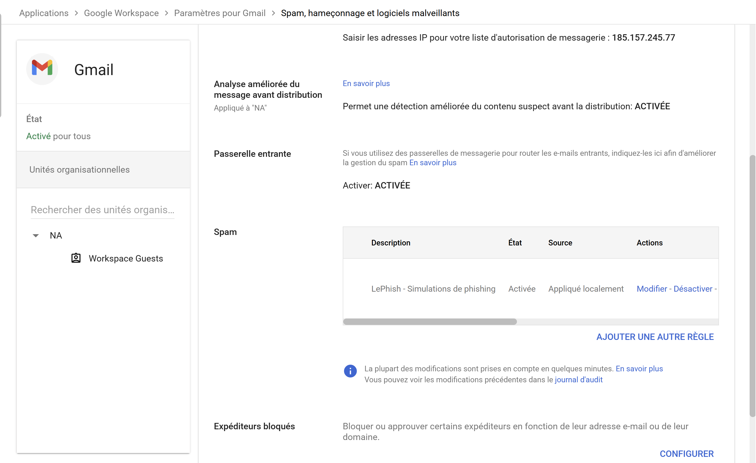The height and width of the screenshot is (463, 756).
Task: Open the journal d'audit link
Action: click(578, 379)
